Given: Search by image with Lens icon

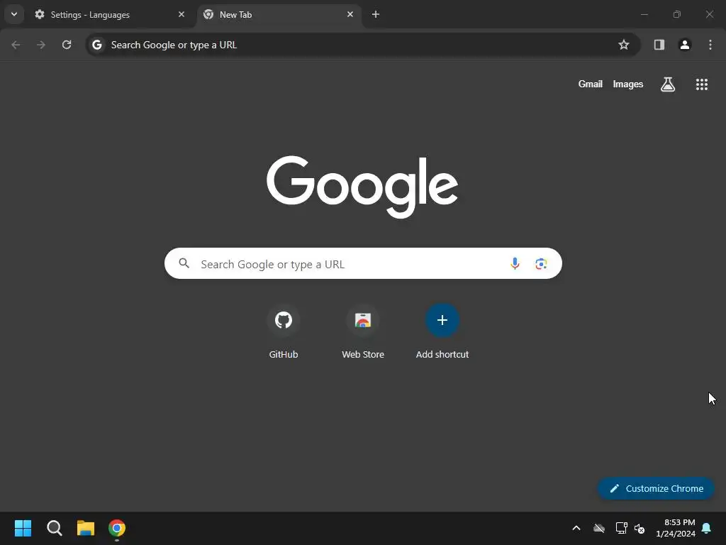Looking at the screenshot, I should coord(541,264).
